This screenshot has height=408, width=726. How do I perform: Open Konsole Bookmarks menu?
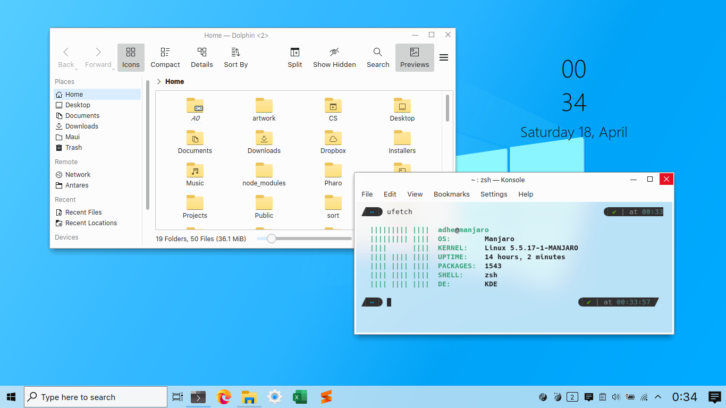(452, 194)
